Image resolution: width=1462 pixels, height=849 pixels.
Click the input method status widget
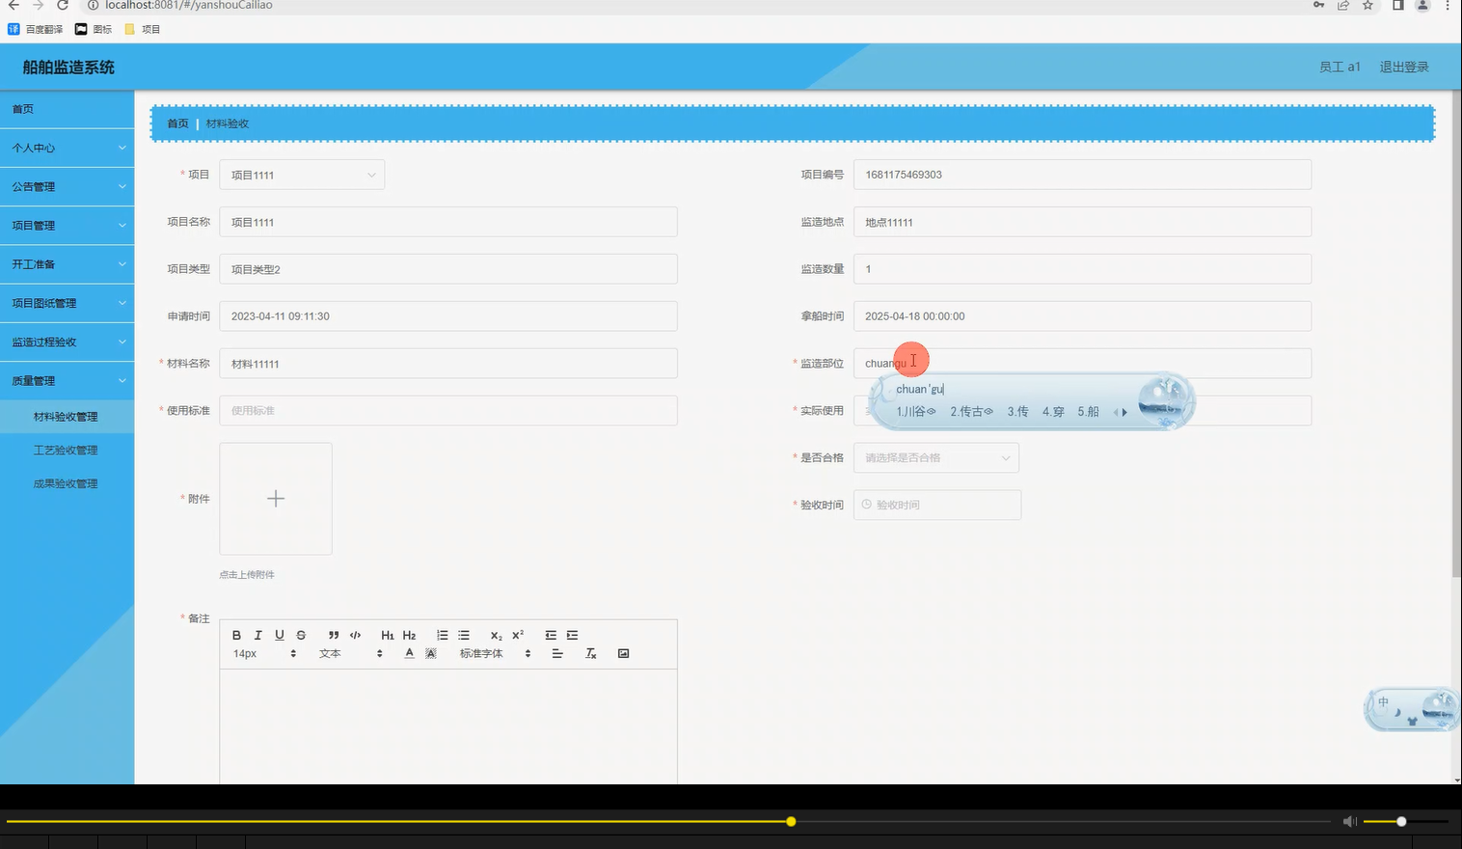point(1412,709)
